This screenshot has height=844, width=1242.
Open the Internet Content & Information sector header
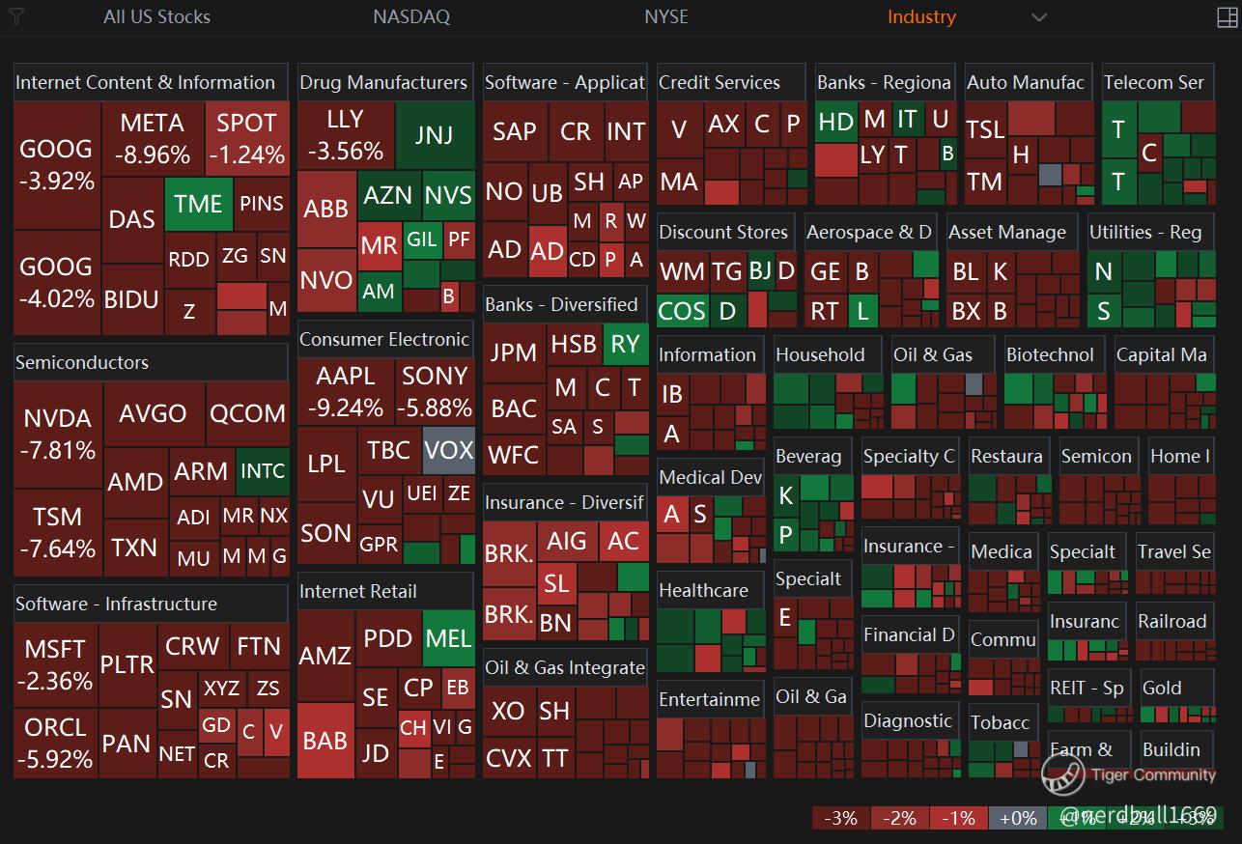click(x=151, y=82)
